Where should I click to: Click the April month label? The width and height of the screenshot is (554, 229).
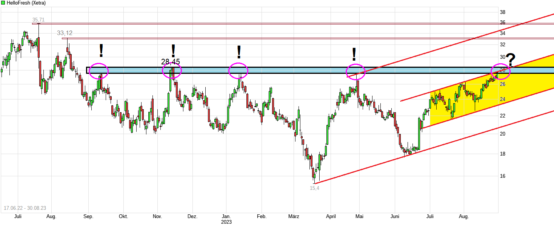331,217
